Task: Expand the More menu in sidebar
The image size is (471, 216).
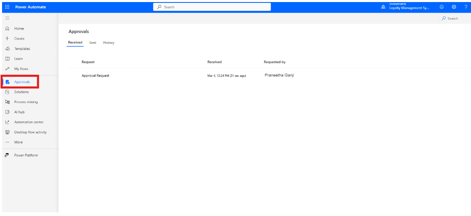Action: coord(18,142)
